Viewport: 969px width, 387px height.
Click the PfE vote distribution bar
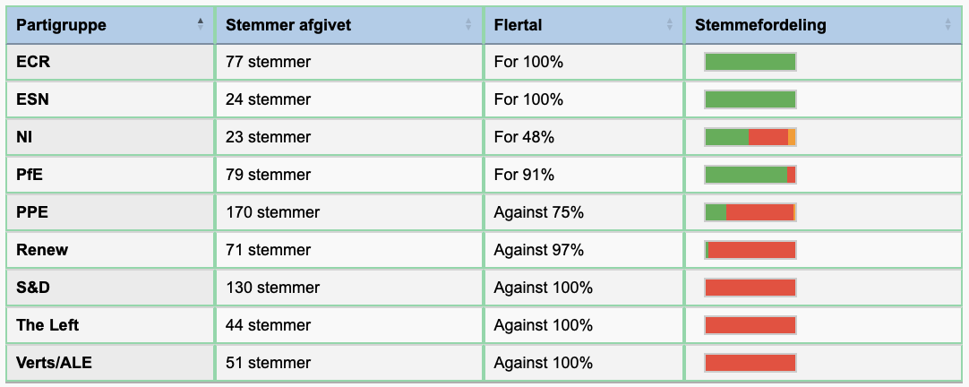[x=750, y=175]
